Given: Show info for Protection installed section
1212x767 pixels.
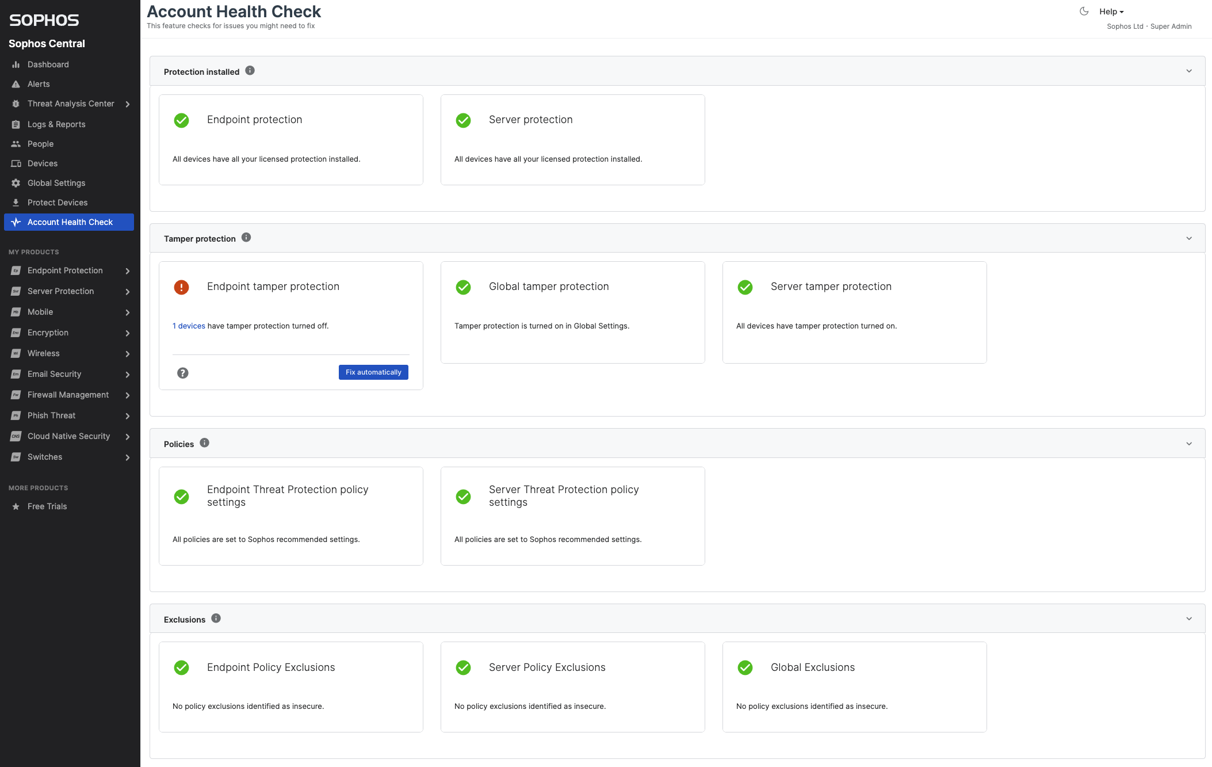Looking at the screenshot, I should [x=250, y=71].
